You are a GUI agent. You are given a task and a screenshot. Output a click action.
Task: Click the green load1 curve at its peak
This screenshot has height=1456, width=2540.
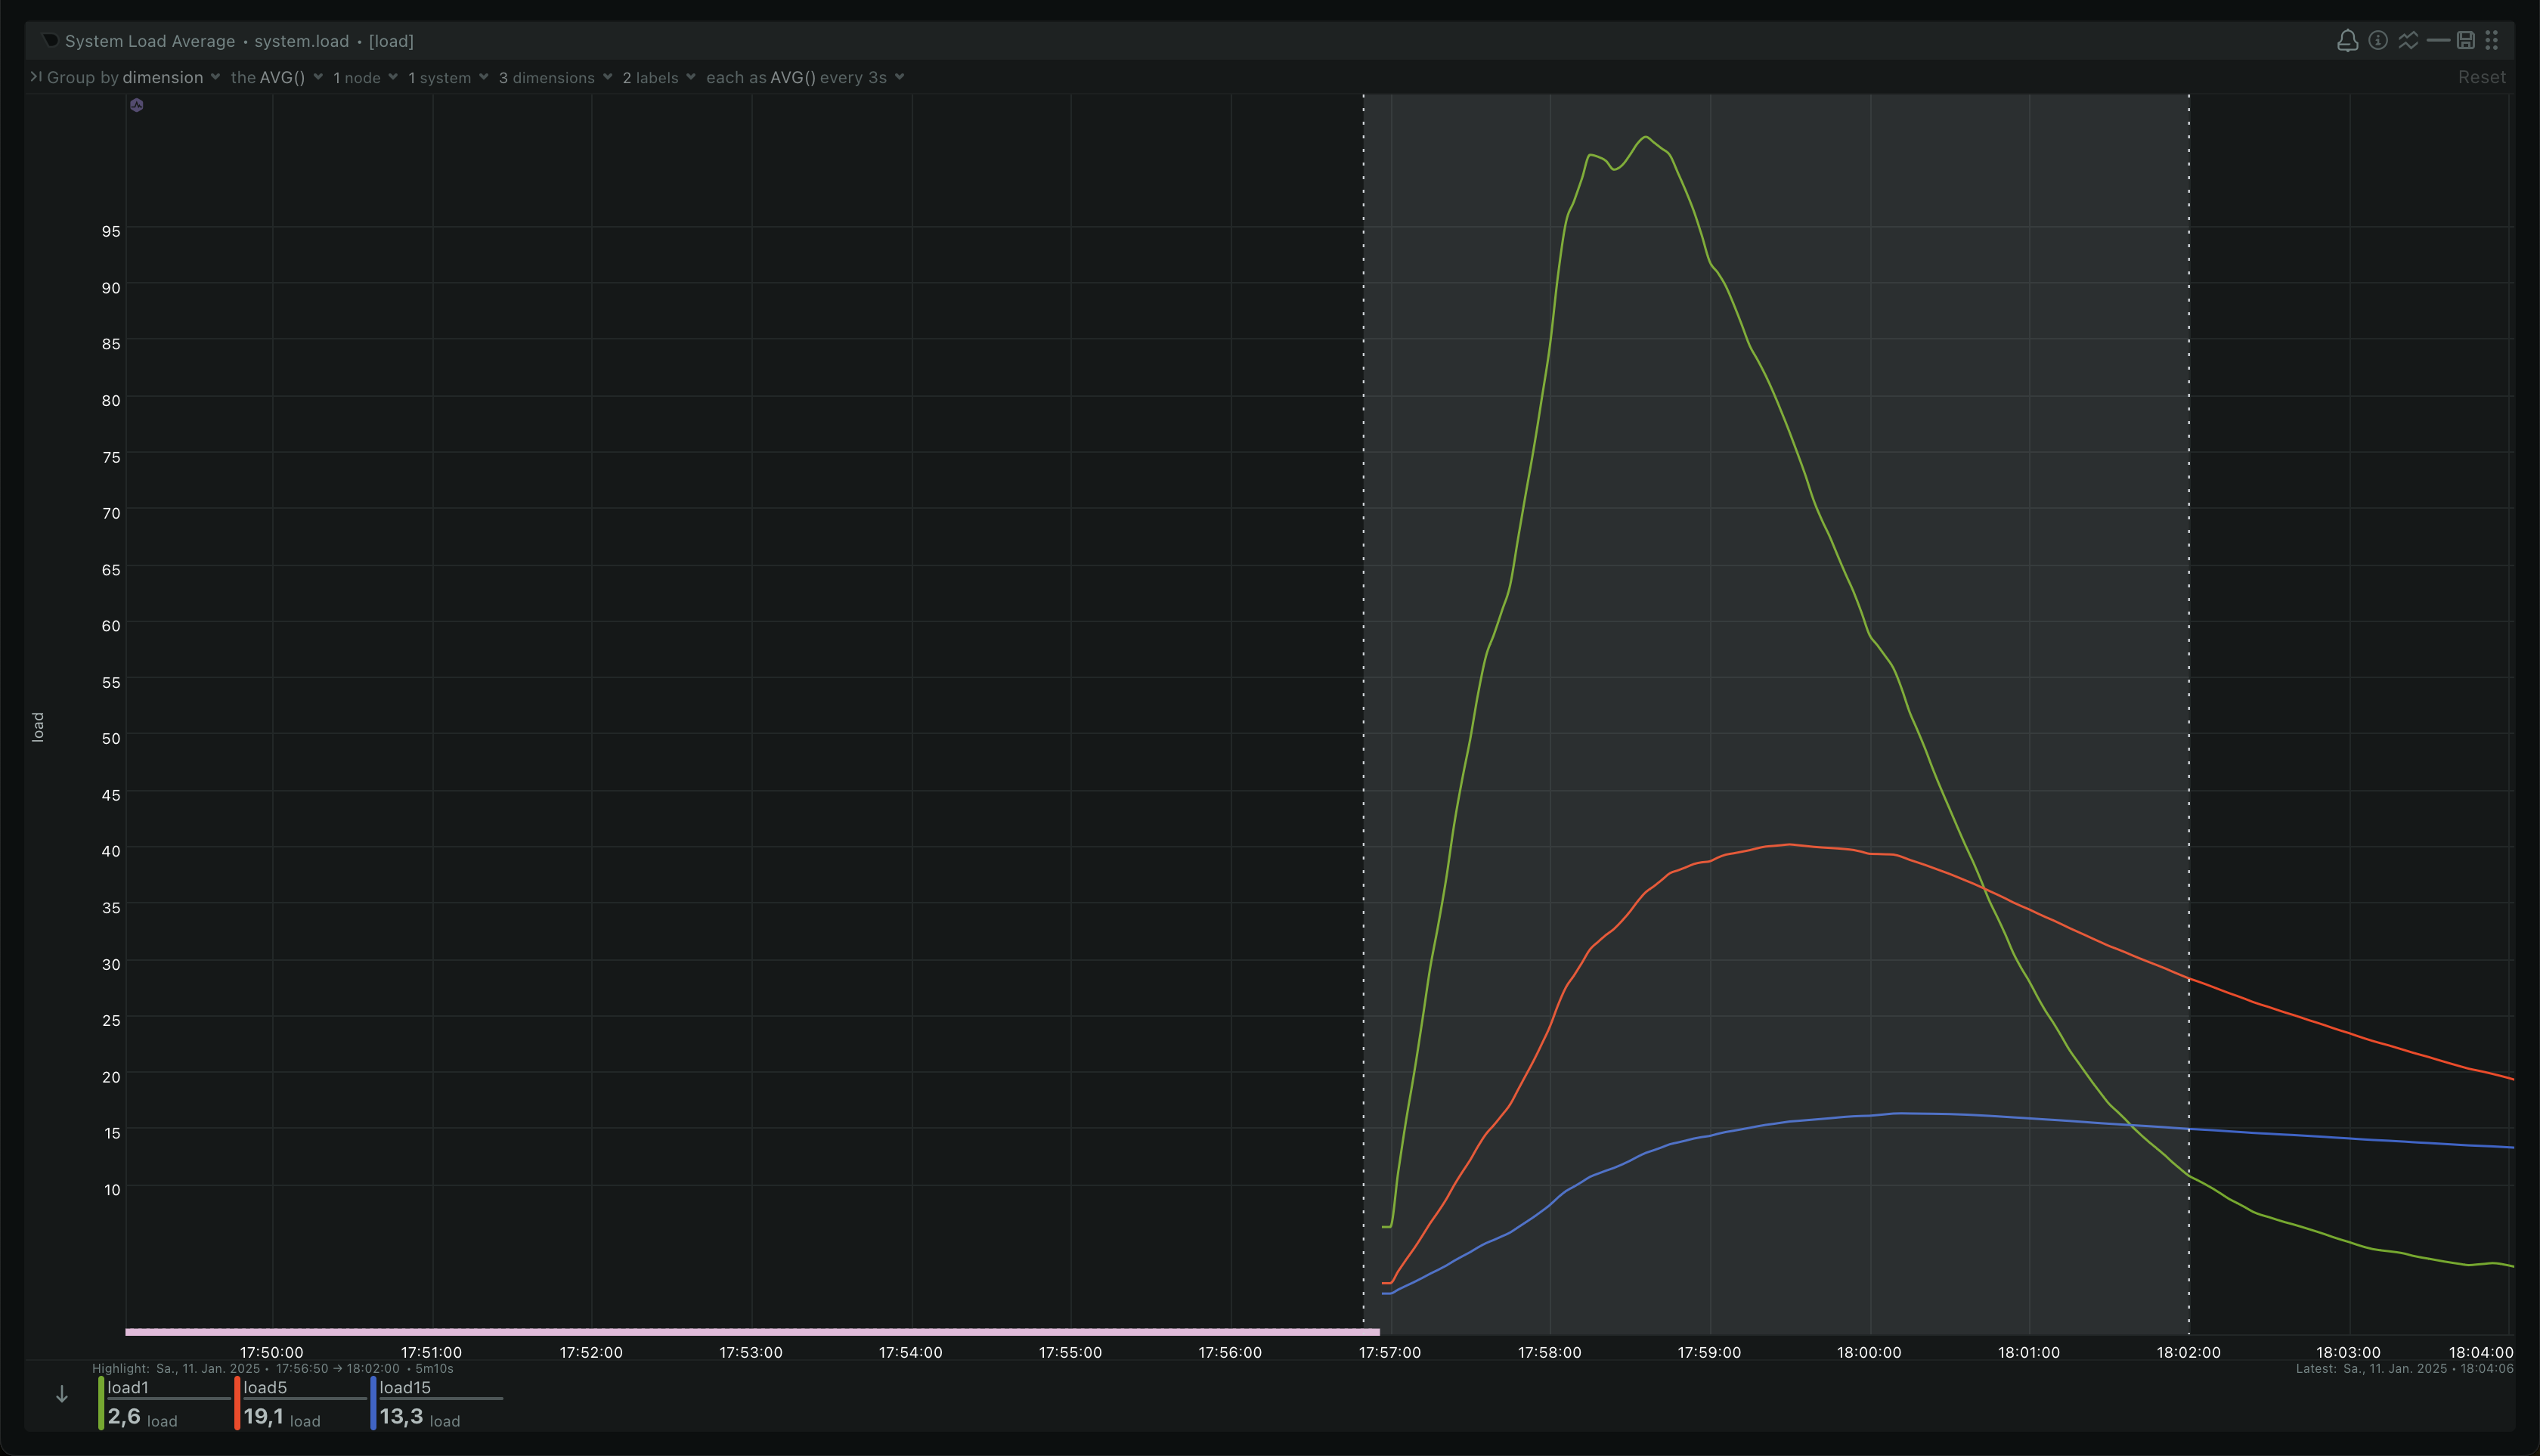(1645, 137)
